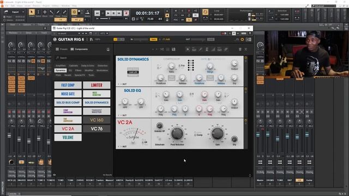Click the component Search field

[x=82, y=58]
